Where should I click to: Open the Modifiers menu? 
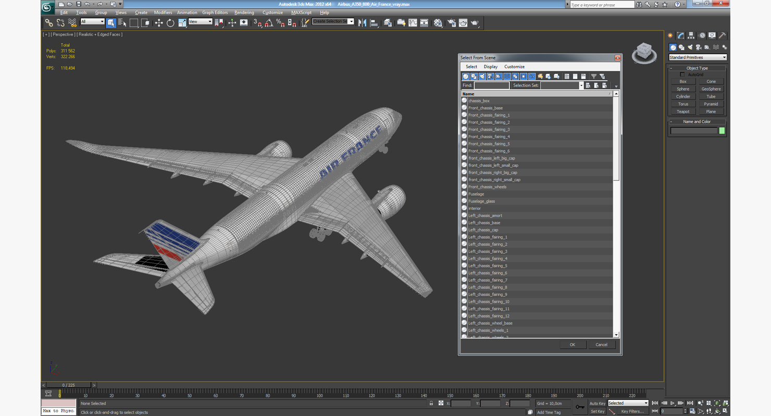click(163, 12)
